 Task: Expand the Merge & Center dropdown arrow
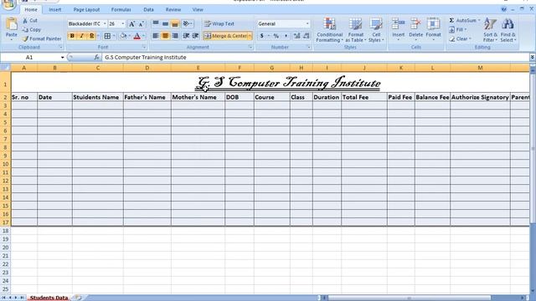(x=250, y=36)
